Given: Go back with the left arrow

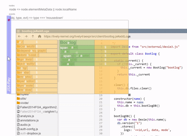Looking at the screenshot, I should (19, 36).
